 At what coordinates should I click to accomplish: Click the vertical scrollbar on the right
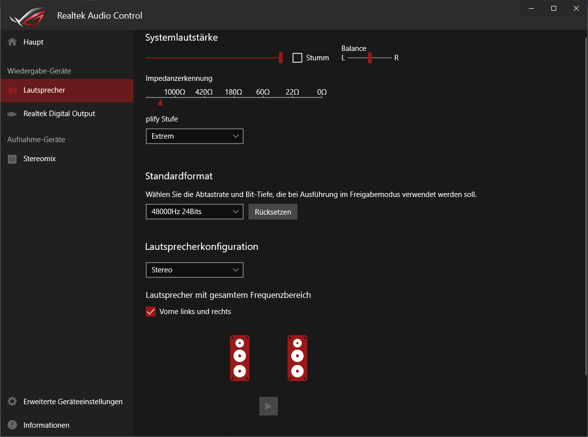click(x=586, y=206)
